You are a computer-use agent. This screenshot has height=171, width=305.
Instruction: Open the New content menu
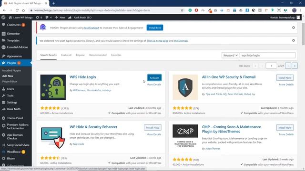(60, 18)
